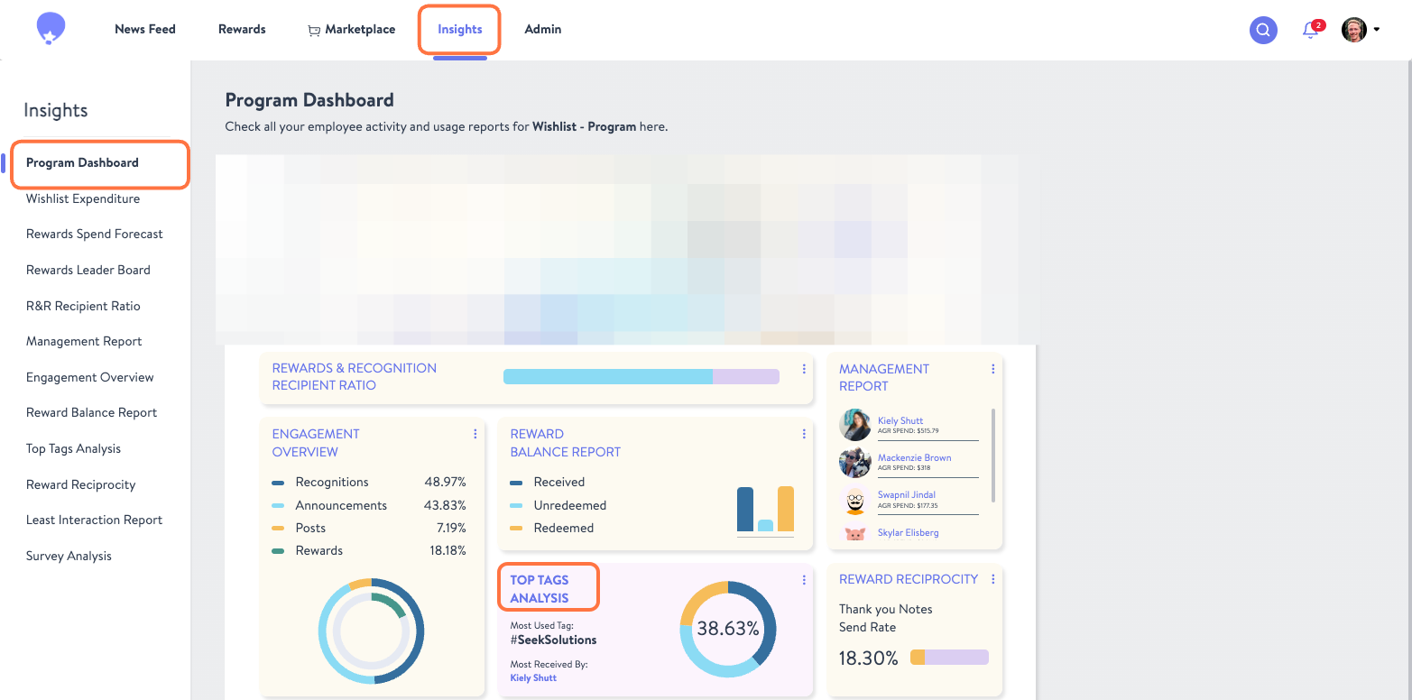Open the kebab menu on Reward Reciprocity widget
Screen dimensions: 1412x700
(x=992, y=579)
